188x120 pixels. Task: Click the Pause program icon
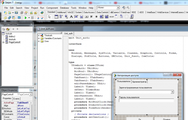click(x=32, y=18)
